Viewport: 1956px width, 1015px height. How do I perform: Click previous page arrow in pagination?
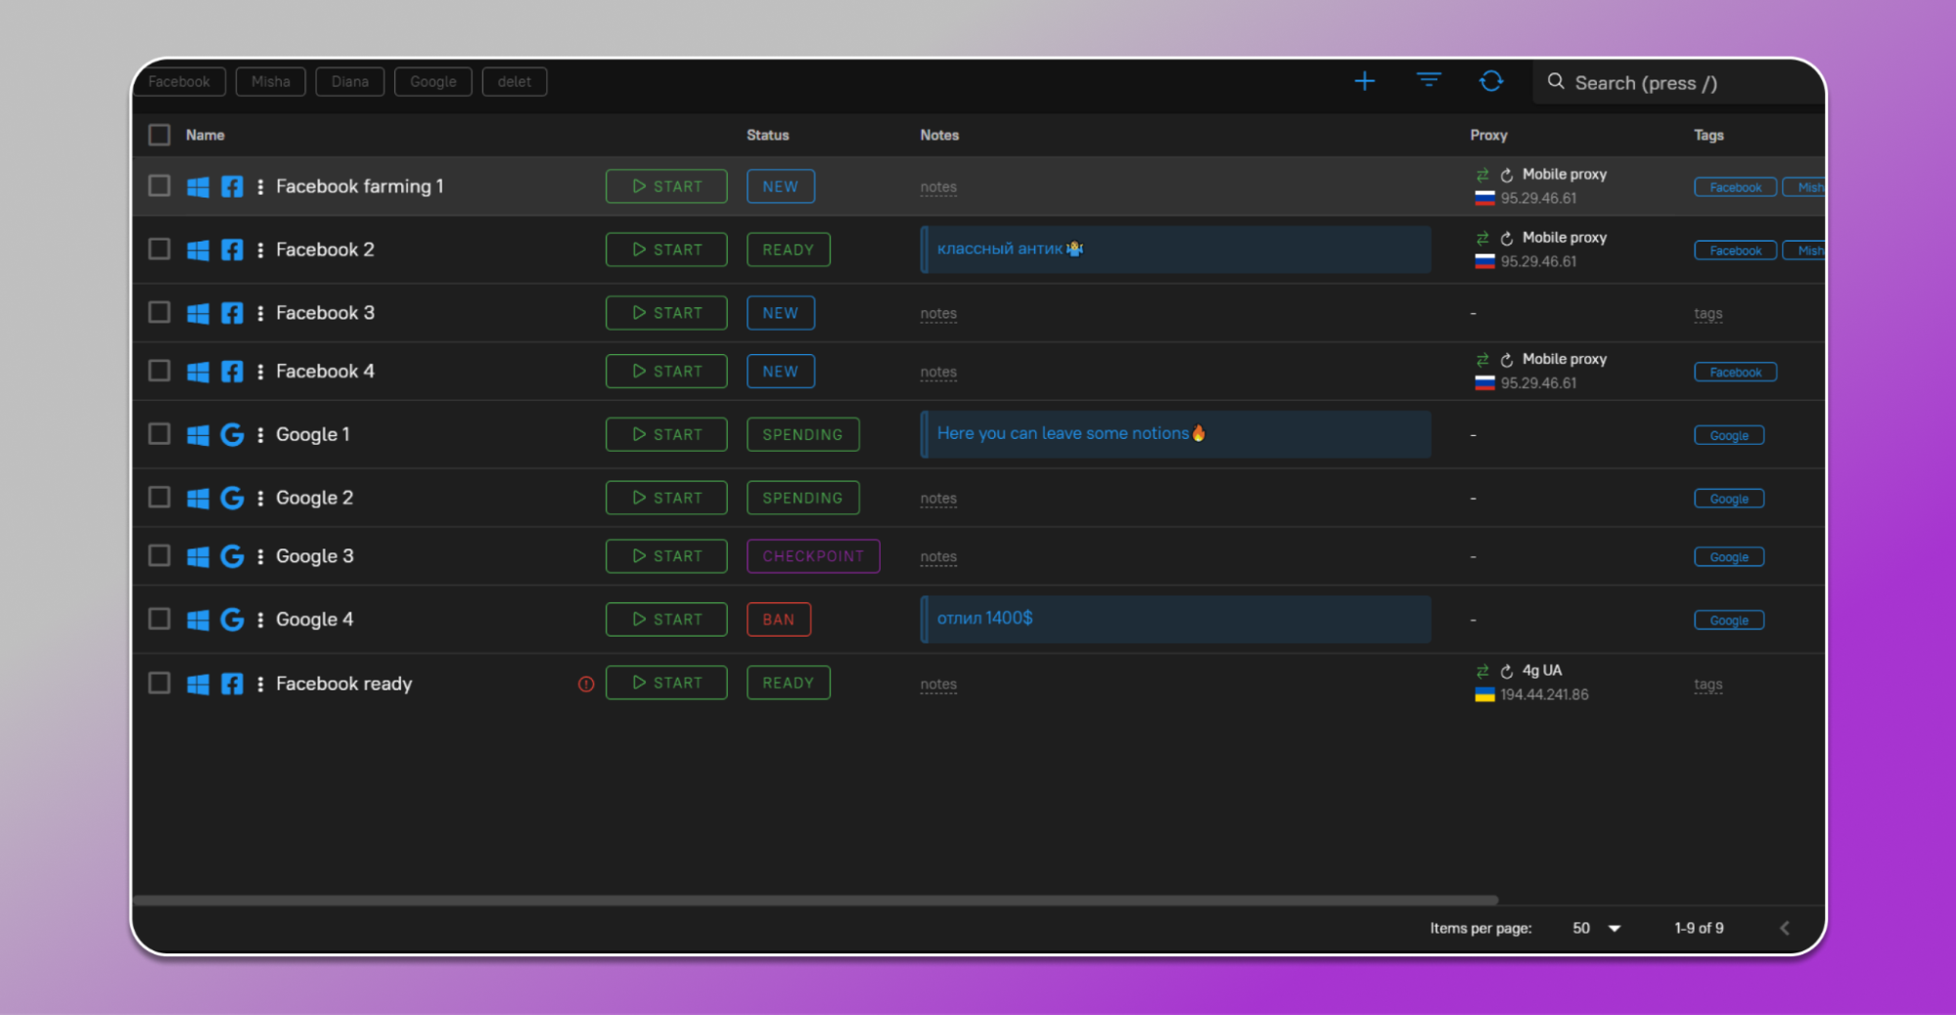[1784, 928]
